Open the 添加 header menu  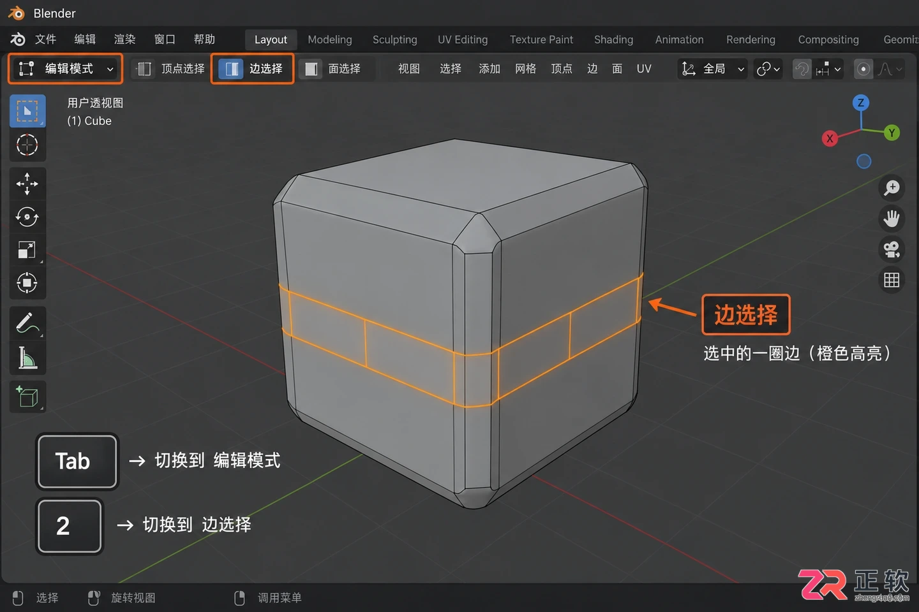click(x=489, y=69)
